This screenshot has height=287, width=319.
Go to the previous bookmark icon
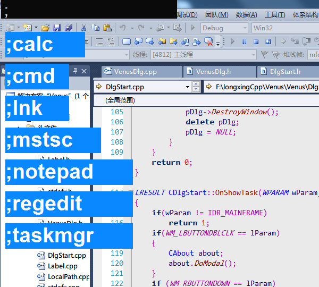138,41
